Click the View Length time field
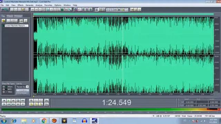221x124 pixels. pyautogui.click(x=214, y=105)
